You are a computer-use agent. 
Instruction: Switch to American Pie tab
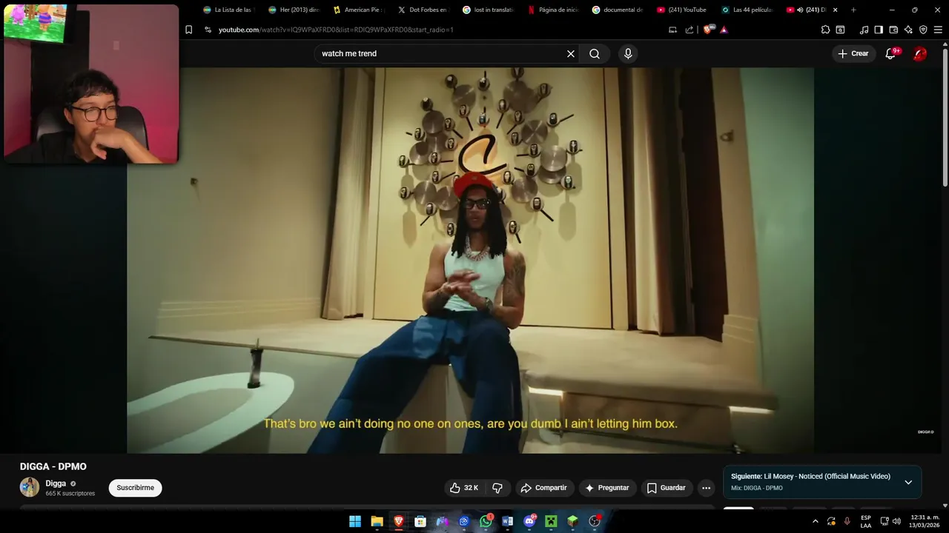pyautogui.click(x=358, y=10)
